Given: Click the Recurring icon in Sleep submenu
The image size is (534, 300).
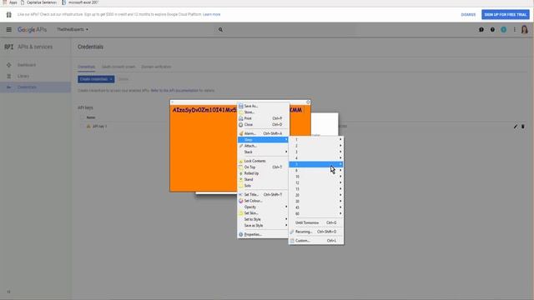Looking at the screenshot, I should [292, 232].
